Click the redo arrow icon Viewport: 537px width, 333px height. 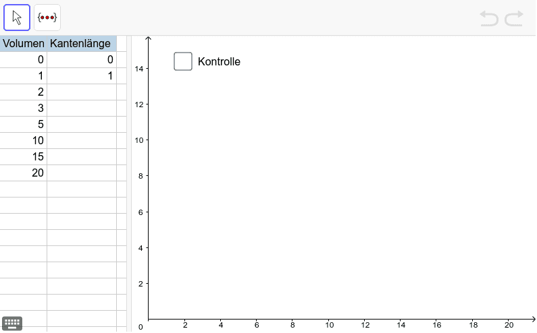[514, 18]
